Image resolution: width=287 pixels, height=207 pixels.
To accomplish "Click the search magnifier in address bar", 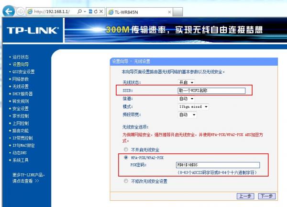I will click(x=79, y=11).
